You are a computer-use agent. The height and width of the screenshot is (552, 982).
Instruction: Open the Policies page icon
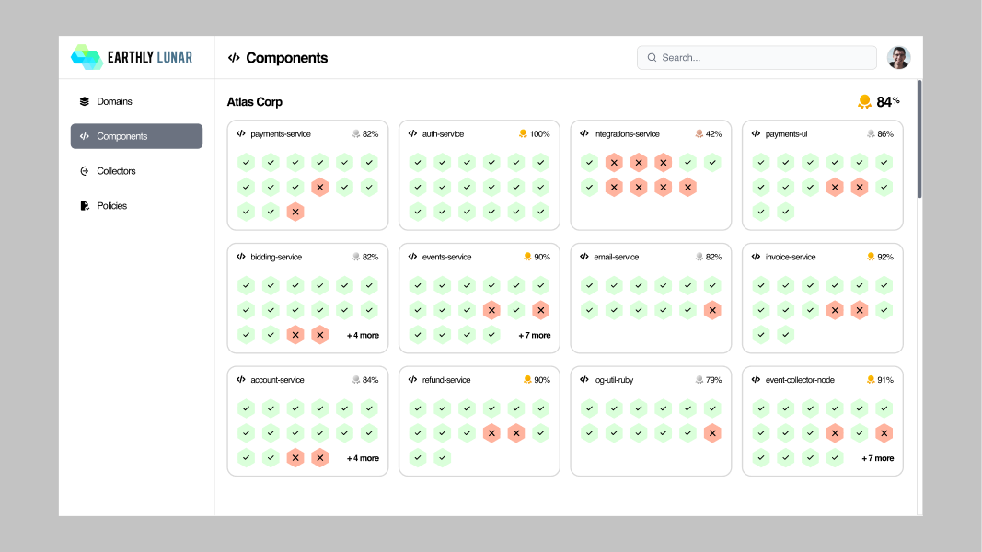(85, 206)
